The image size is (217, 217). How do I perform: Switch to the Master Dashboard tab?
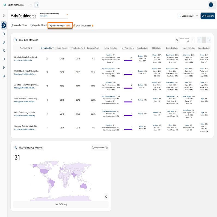(19, 25)
